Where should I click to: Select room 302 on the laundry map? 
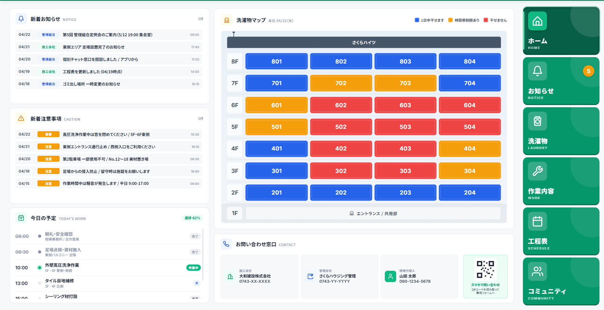[341, 171]
